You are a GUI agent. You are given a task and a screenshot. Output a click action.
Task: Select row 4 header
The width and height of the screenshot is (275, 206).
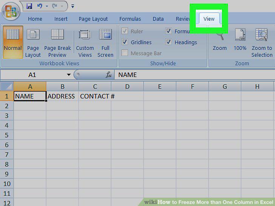(x=7, y=125)
